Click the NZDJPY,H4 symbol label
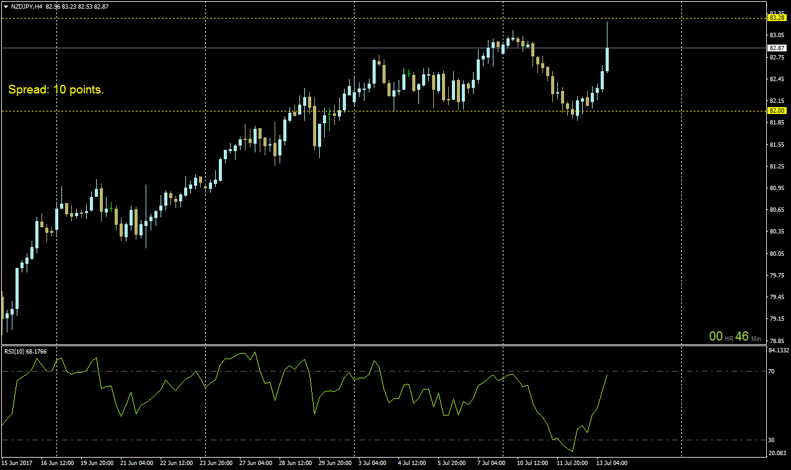 27,6
